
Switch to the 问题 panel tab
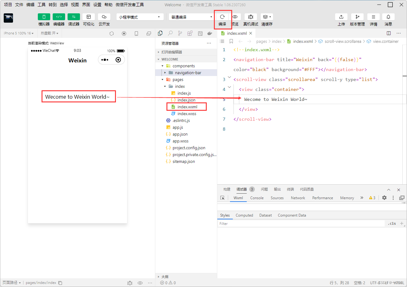tap(264, 189)
